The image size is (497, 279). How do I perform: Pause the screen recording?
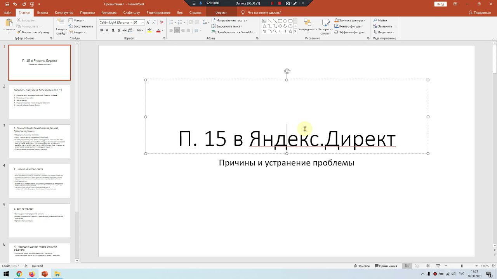pos(272,3)
